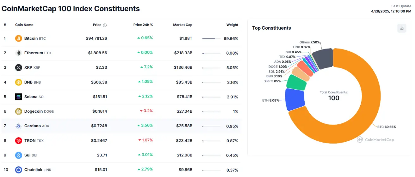Image resolution: width=415 pixels, height=177 pixels.
Task: Click the Ethereum weight progress bar
Action: click(x=211, y=53)
